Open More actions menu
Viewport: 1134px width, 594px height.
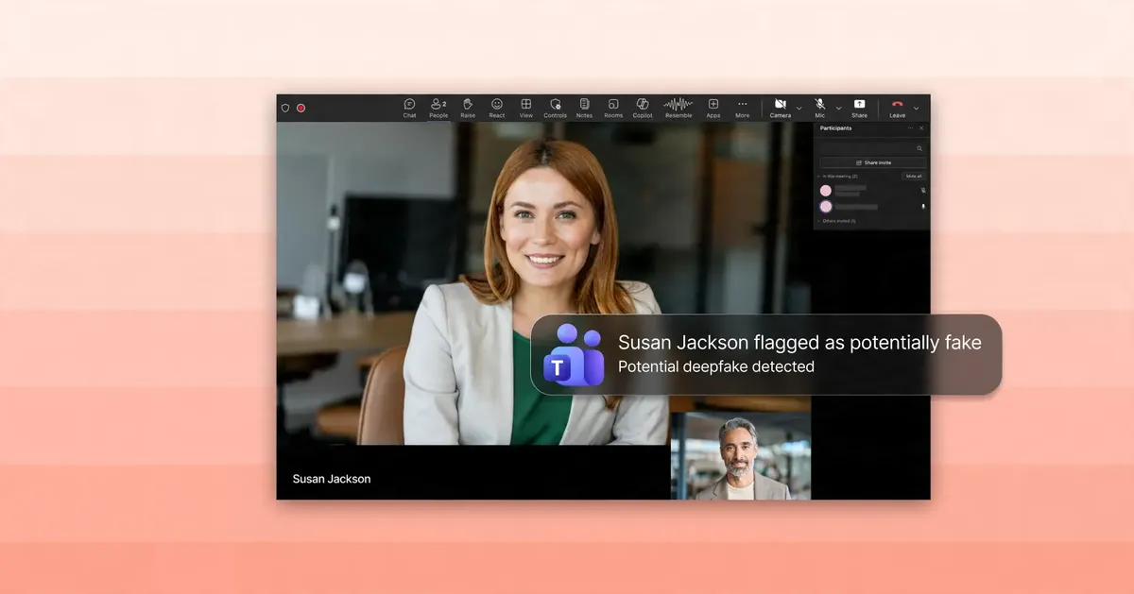coord(743,108)
